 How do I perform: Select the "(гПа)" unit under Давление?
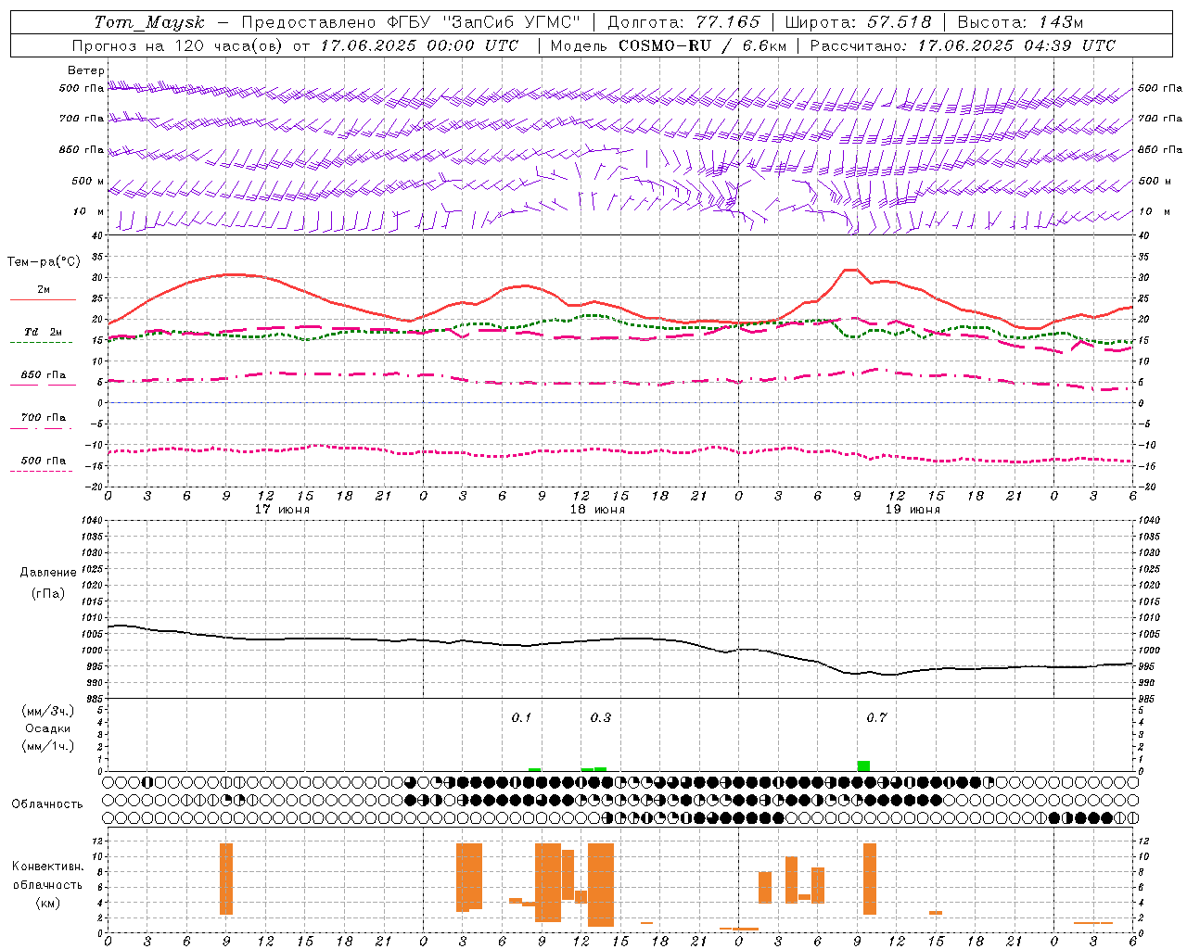48,593
